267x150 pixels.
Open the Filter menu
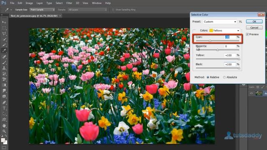tap(69, 3)
